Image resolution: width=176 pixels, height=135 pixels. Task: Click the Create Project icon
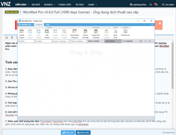22,32
